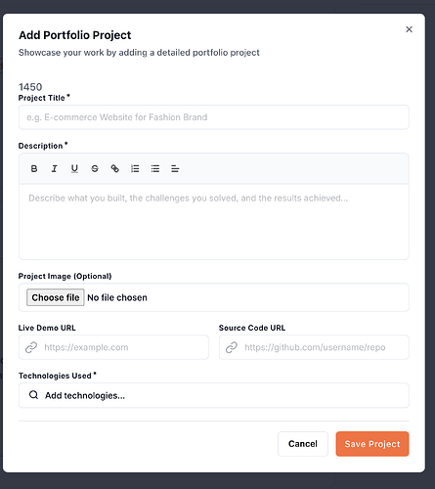This screenshot has height=489, width=435.
Task: Open file picker with Choose file button
Action: coord(56,297)
